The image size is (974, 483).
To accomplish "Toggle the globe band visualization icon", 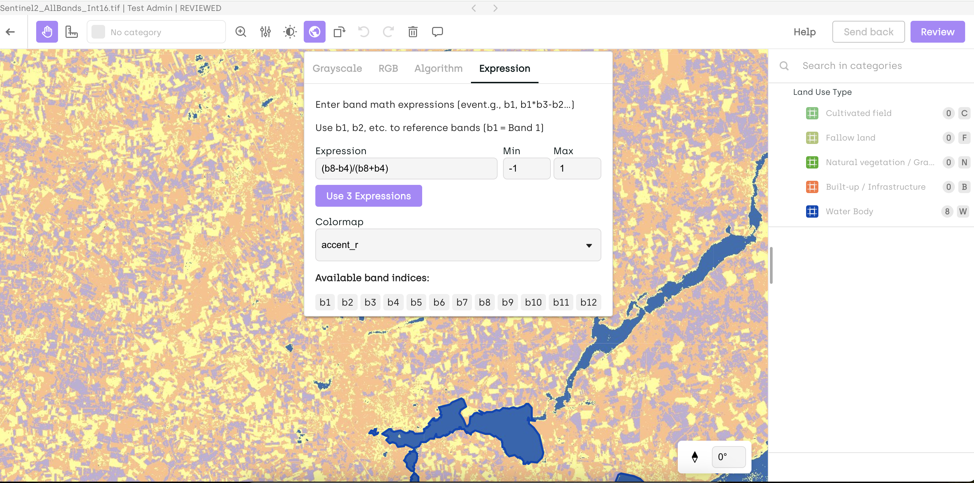I will pyautogui.click(x=314, y=32).
